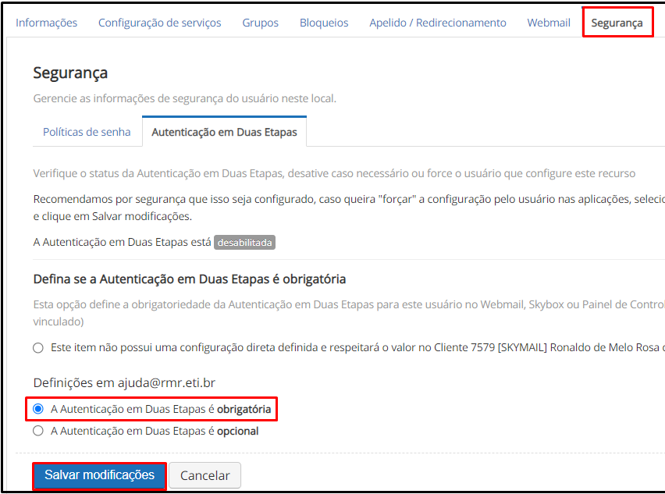665x494 pixels.
Task: Click heading Defina se a Autenticação é obrigatória
Action: [190, 279]
